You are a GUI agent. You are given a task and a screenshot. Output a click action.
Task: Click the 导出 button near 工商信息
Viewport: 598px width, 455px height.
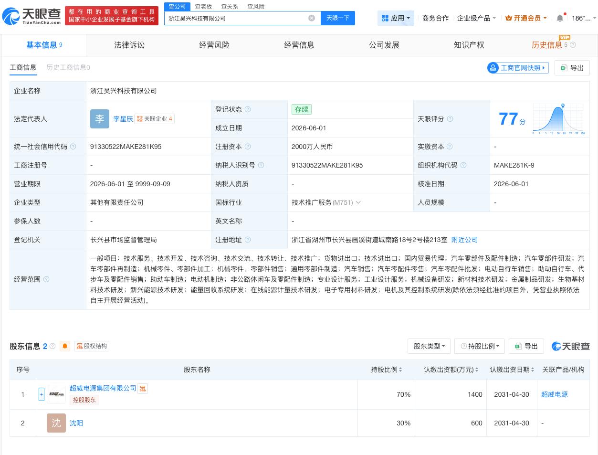coord(572,68)
